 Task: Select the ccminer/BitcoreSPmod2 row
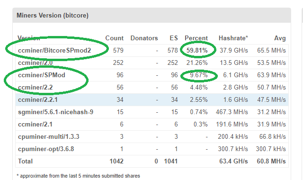(x=152, y=51)
